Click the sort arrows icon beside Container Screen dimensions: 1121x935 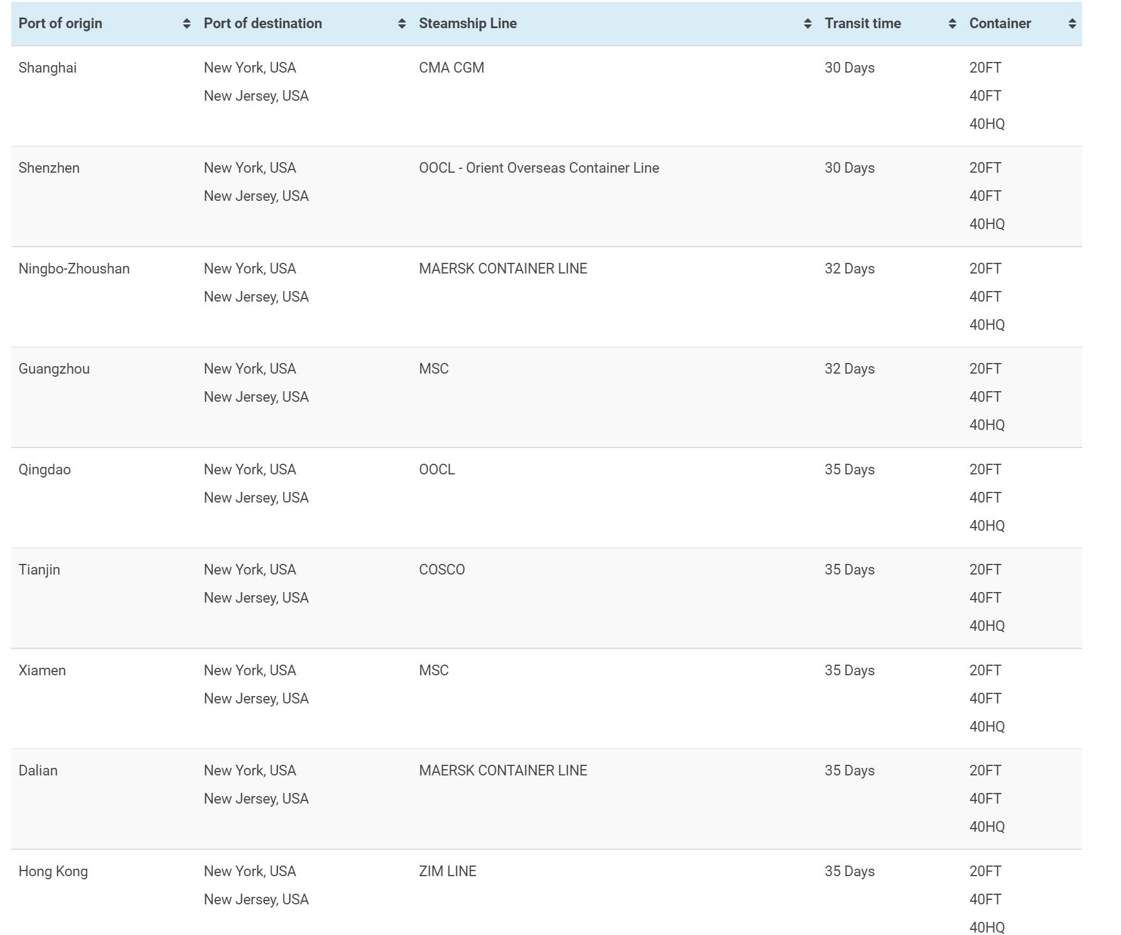pyautogui.click(x=1072, y=24)
